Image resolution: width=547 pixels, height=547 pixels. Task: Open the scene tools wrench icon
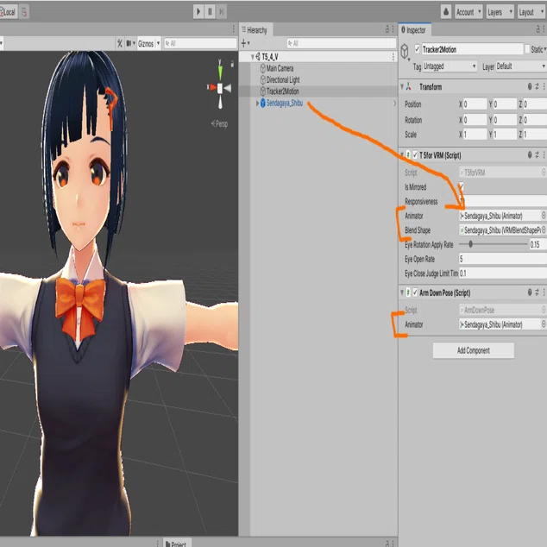120,43
